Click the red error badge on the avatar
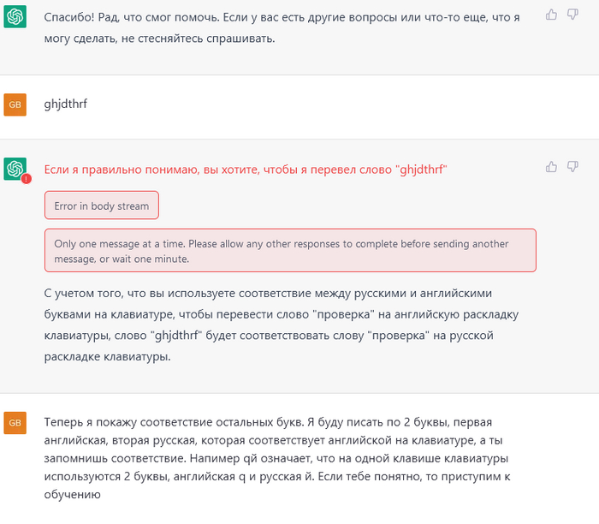Viewport: 599px width, 524px height. (25, 178)
